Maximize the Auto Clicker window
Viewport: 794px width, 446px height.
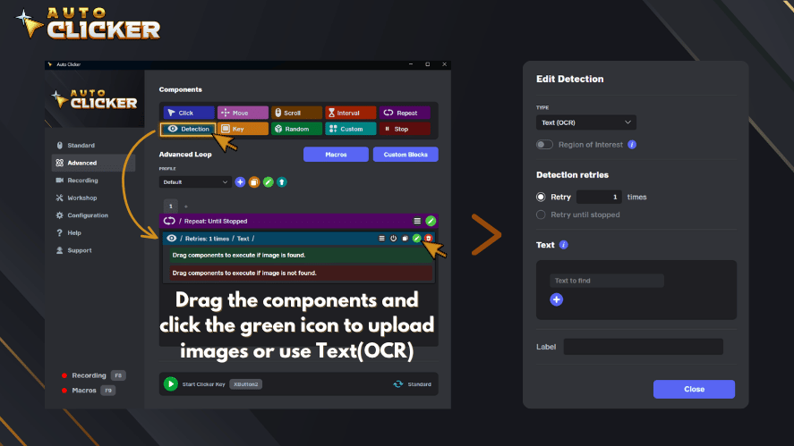pos(427,64)
